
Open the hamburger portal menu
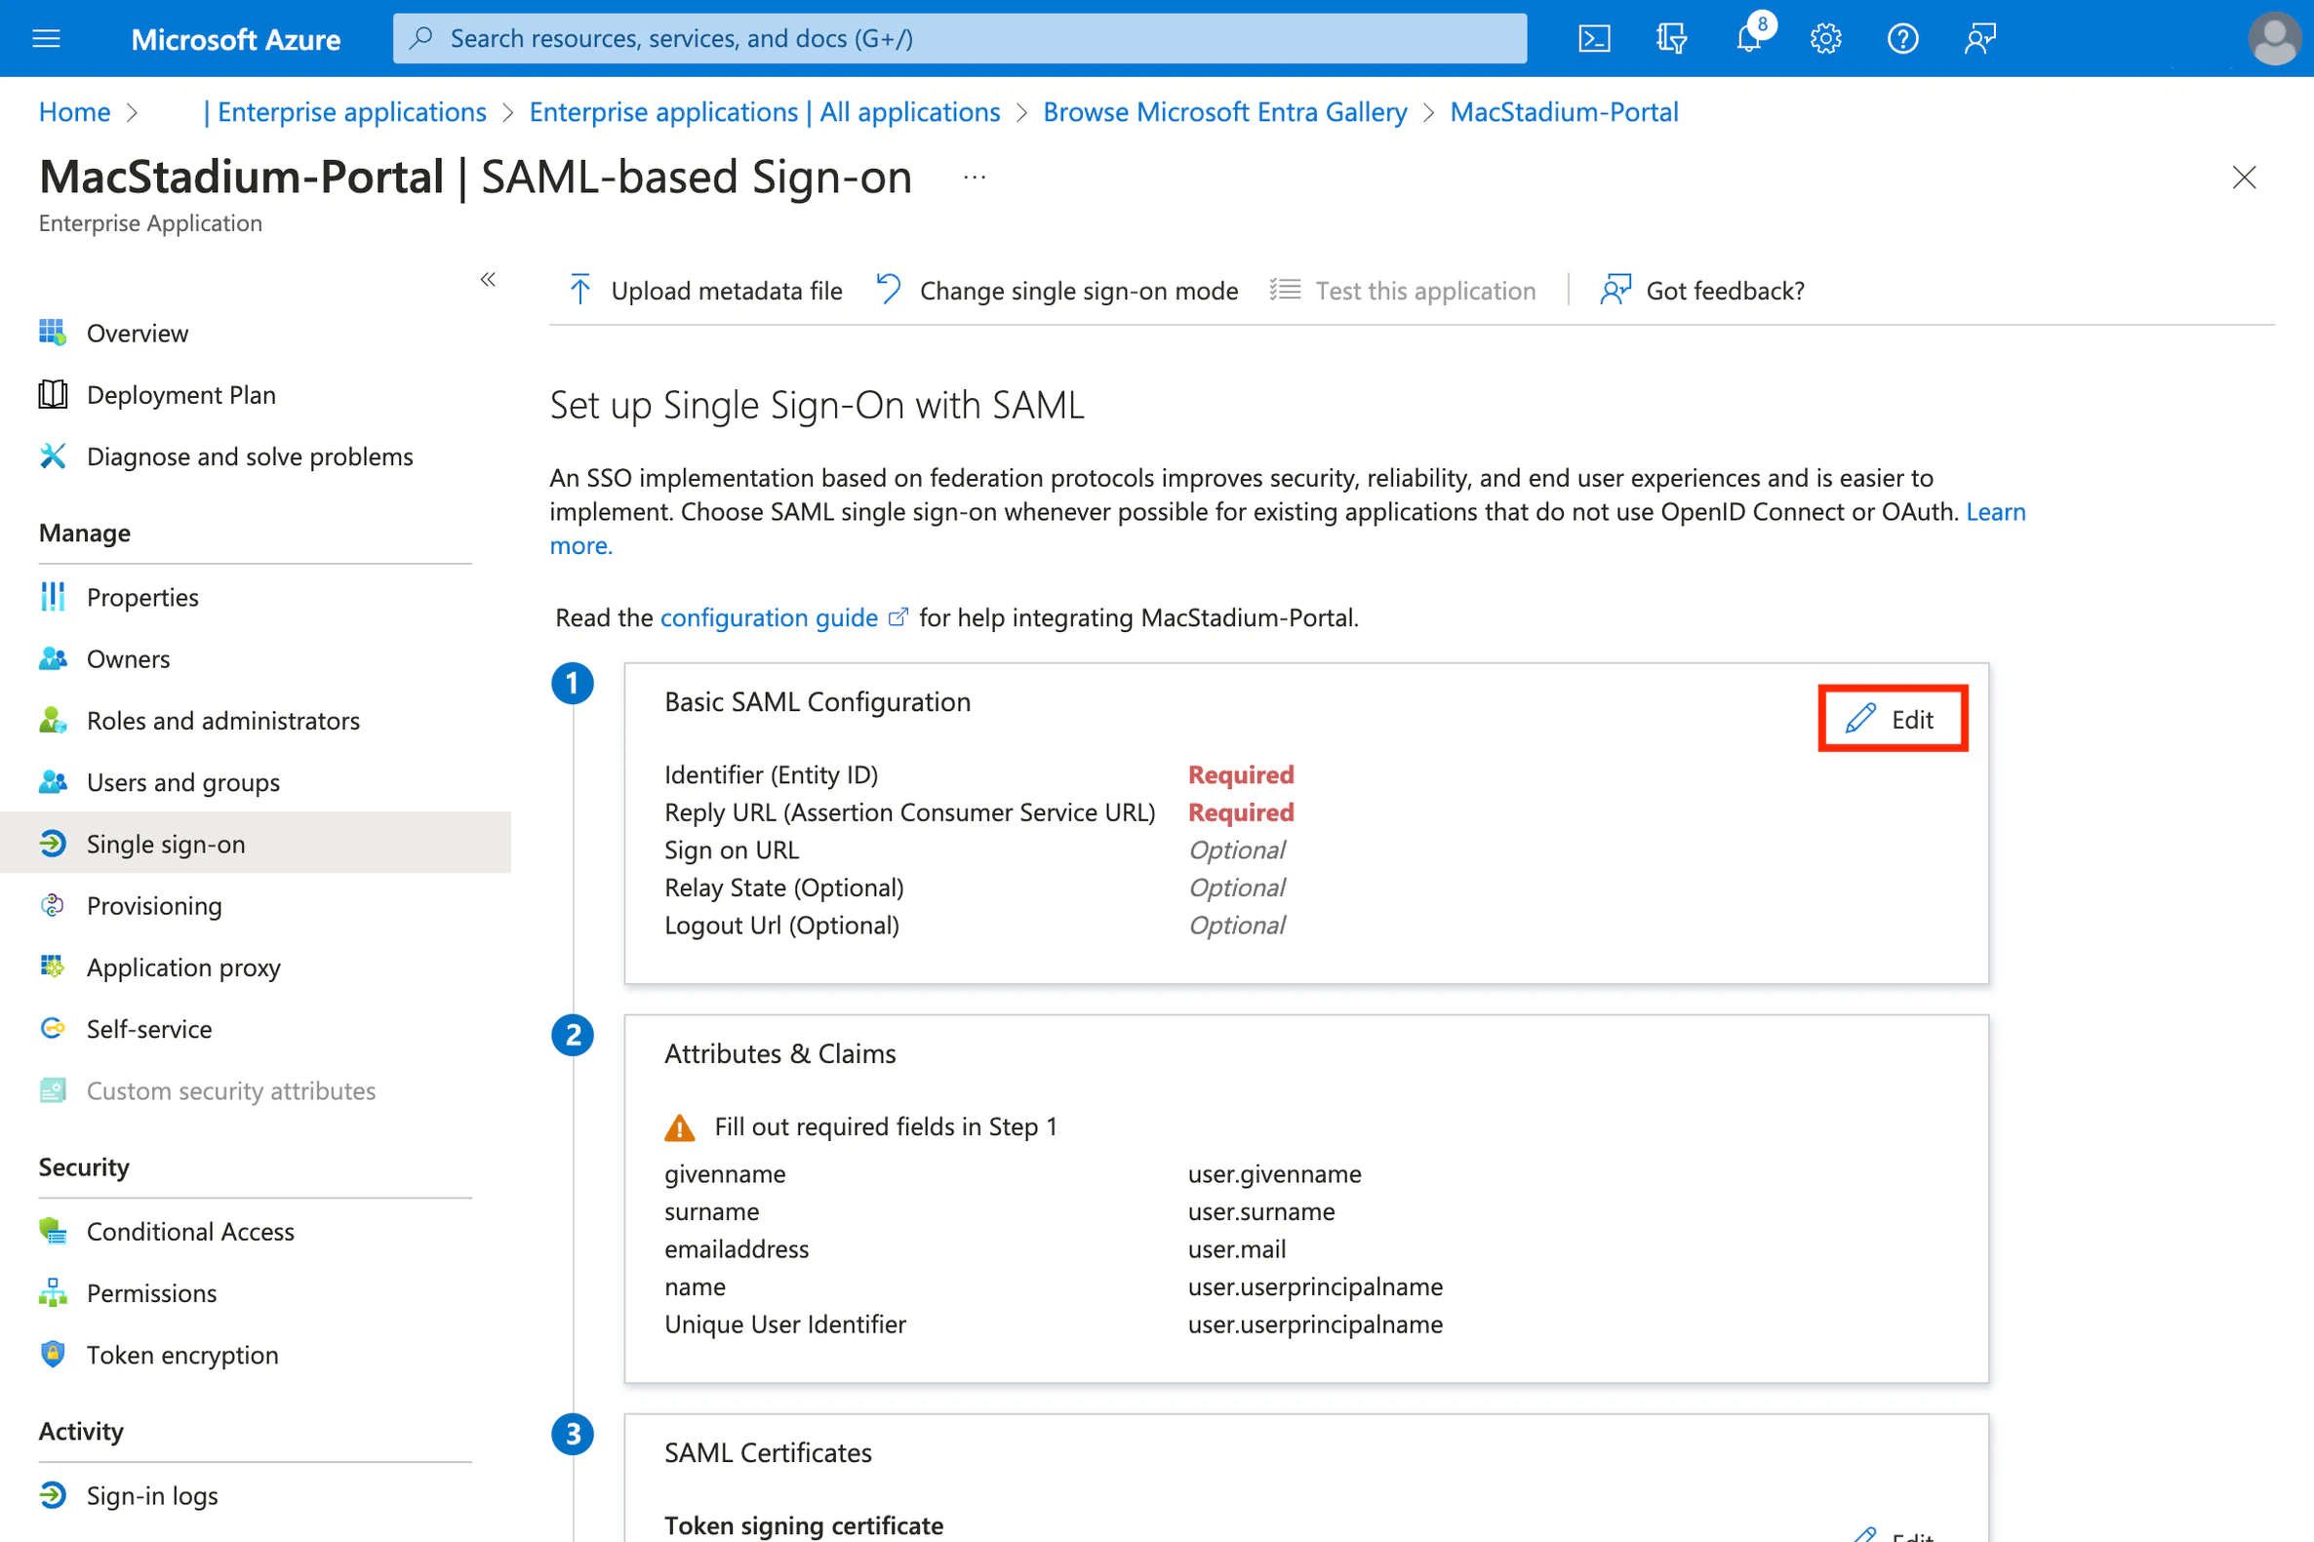point(46,38)
